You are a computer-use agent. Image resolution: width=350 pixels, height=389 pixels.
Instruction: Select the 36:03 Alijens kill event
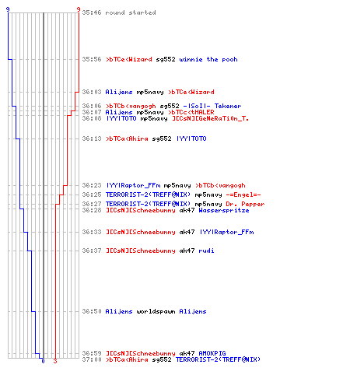pyautogui.click(x=148, y=92)
